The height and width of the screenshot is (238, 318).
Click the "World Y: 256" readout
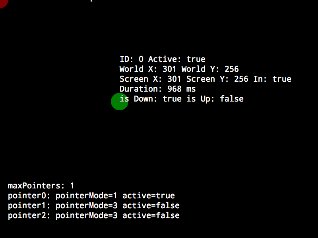coord(210,69)
